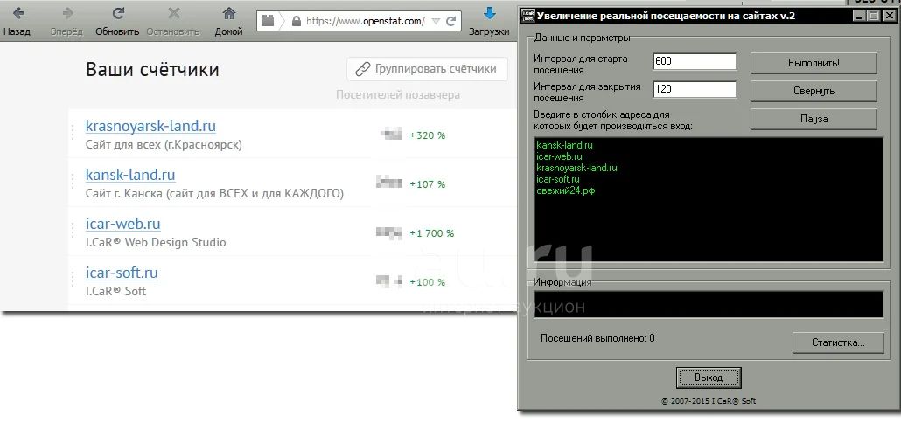The image size is (901, 422).
Task: Open address bar history dropdown arrow
Action: (x=436, y=21)
